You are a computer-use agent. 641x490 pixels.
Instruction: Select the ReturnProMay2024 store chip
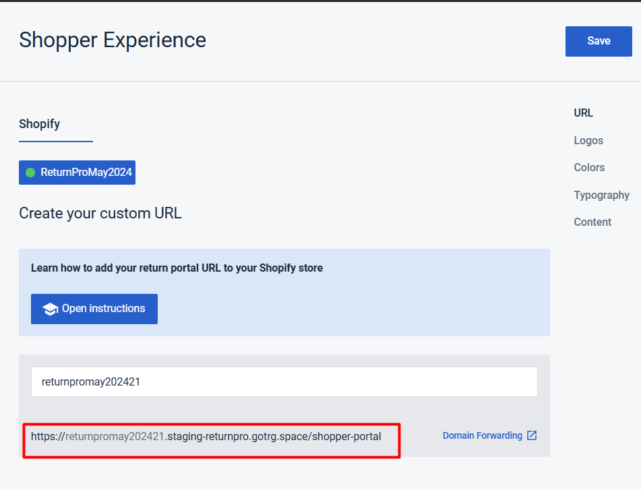coord(77,173)
